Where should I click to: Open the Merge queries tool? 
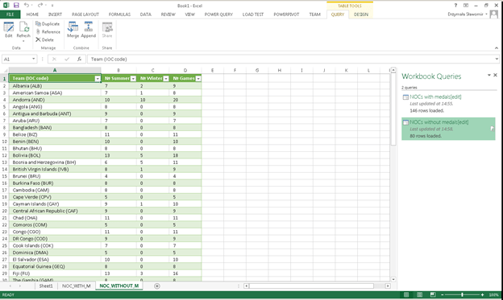73,30
